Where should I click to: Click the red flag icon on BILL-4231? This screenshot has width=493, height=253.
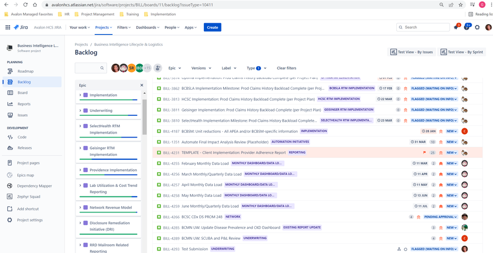point(424,153)
